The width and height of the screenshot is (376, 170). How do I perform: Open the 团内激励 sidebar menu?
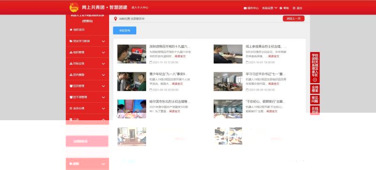coord(87,75)
